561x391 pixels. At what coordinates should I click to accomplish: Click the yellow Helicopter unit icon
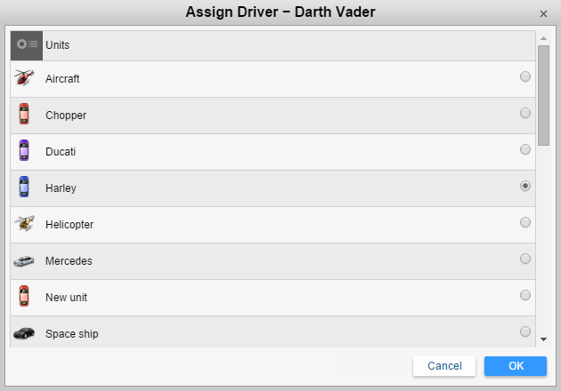pyautogui.click(x=24, y=224)
